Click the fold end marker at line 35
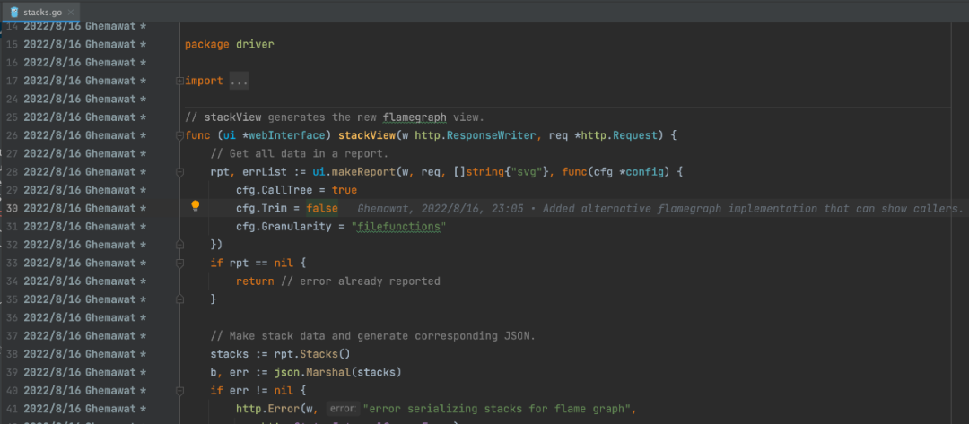Image resolution: width=969 pixels, height=424 pixels. 179,299
